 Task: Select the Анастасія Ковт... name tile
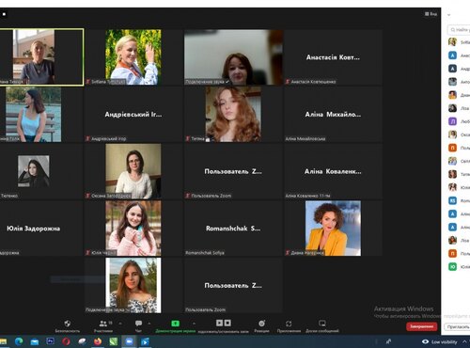click(333, 57)
